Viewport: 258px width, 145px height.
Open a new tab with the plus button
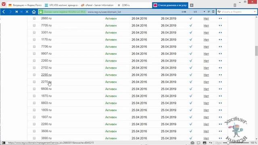pos(192,5)
